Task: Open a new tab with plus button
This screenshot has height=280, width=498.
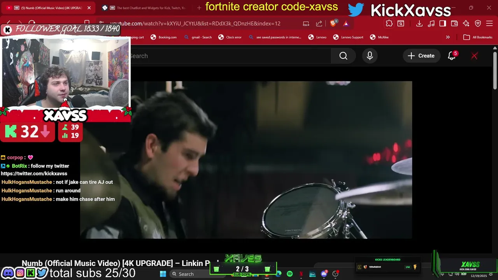Action: point(199,8)
